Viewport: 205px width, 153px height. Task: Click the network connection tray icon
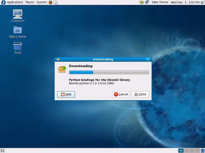coord(147,2)
